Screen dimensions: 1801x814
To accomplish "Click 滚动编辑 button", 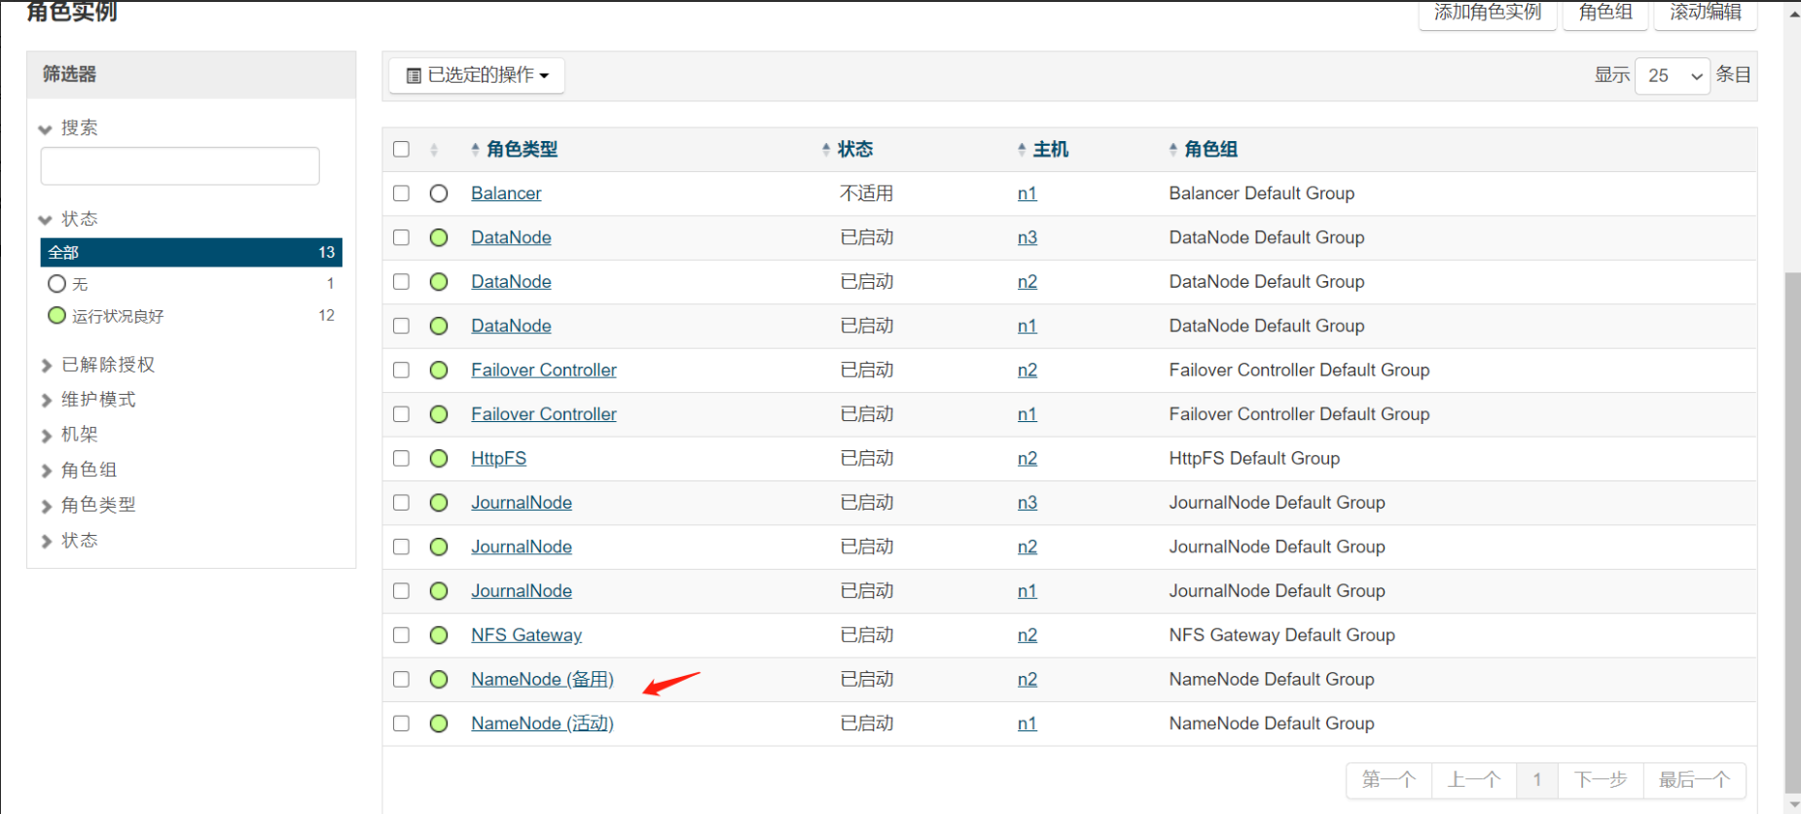I will click(x=1706, y=13).
